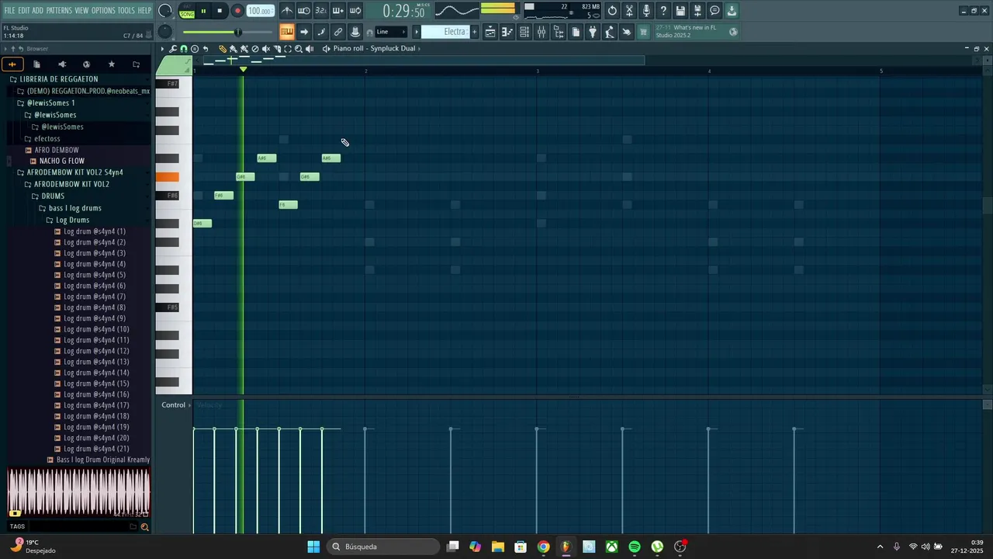Click the main volume knob at top
Viewport: 993px width, 559px height.
point(165,11)
